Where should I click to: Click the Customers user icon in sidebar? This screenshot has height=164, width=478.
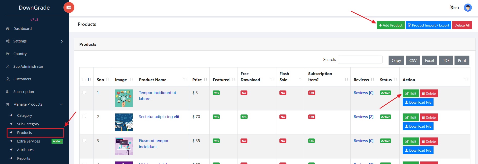(8, 79)
